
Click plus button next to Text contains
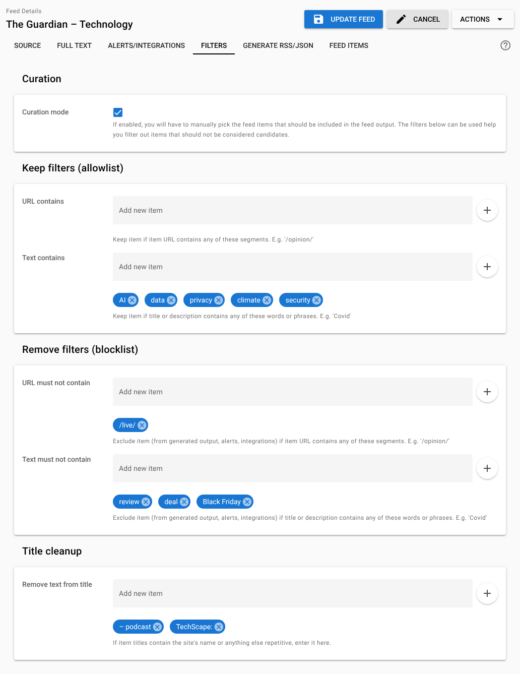point(487,267)
